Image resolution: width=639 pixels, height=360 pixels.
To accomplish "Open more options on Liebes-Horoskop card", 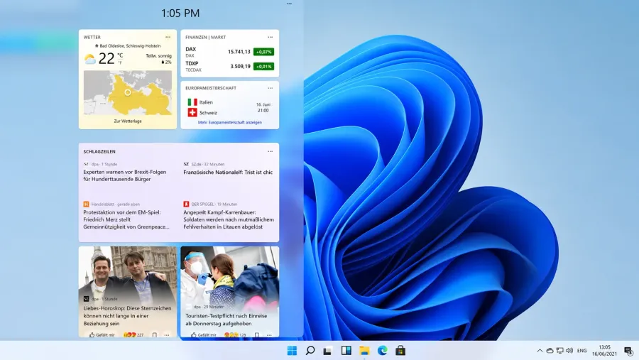I will pos(167,334).
